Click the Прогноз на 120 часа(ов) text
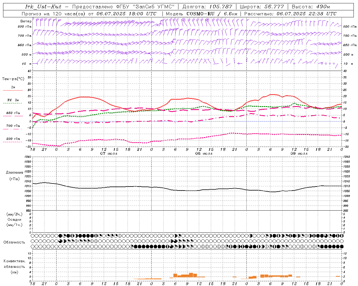358x286 pixels. [x=54, y=14]
